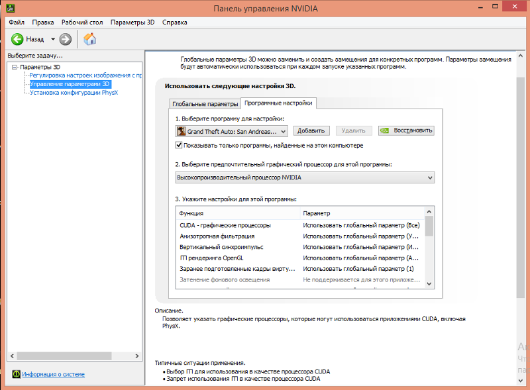Viewport: 530px width, 390px height.
Task: Click the NVIDIA app icon in title bar
Action: point(11,8)
